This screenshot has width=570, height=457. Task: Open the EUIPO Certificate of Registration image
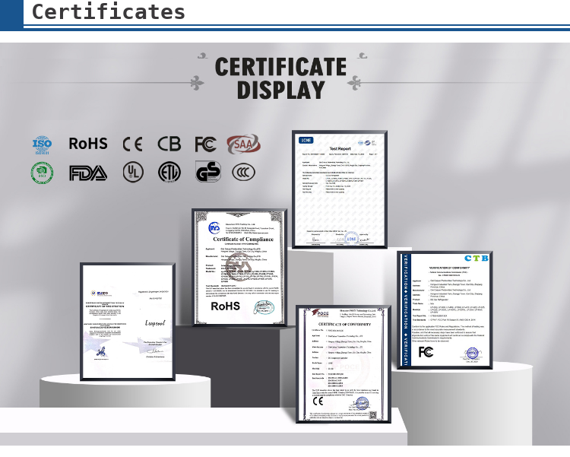128,322
